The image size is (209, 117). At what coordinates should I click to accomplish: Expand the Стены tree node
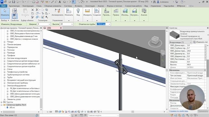click(5, 69)
